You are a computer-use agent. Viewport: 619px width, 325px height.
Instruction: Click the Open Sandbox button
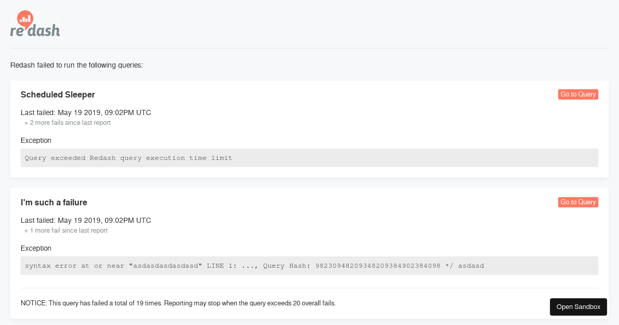coord(578,306)
